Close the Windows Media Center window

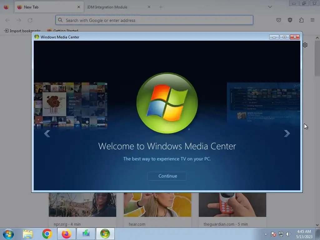coord(295,37)
